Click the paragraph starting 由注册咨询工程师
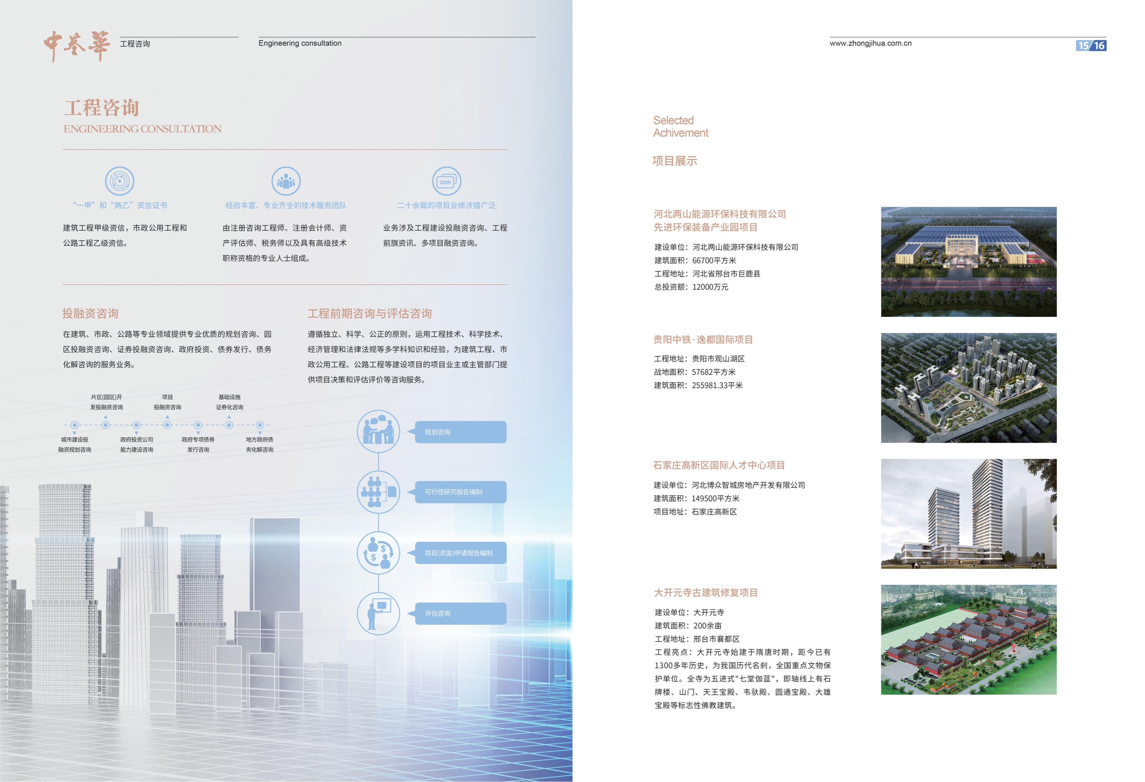Image resolution: width=1145 pixels, height=782 pixels. 285,243
